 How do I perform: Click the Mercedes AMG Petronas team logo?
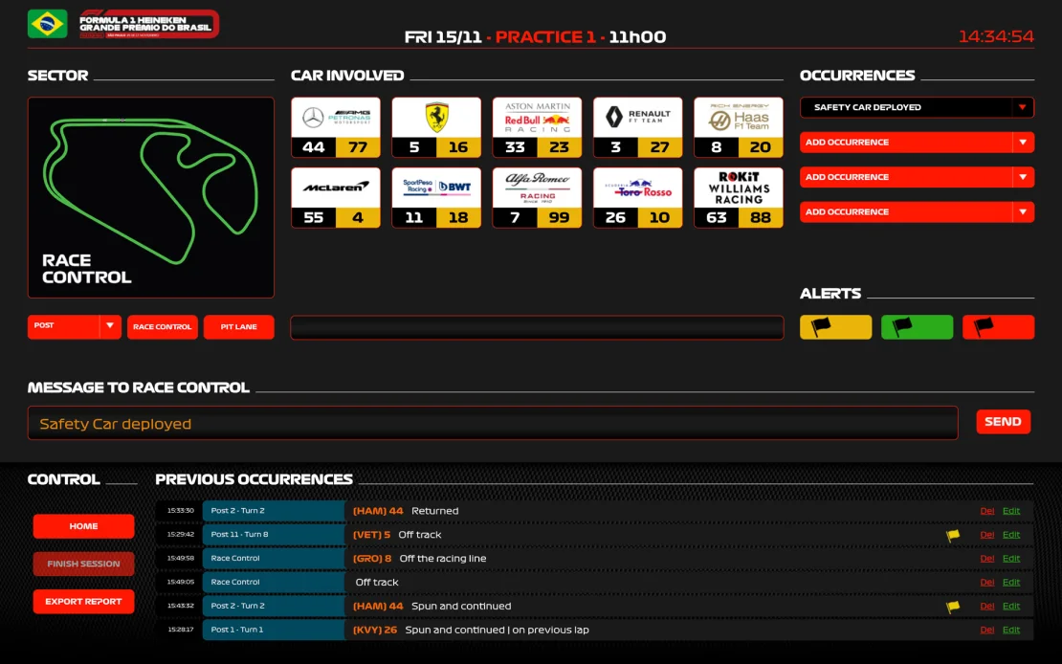(x=335, y=118)
